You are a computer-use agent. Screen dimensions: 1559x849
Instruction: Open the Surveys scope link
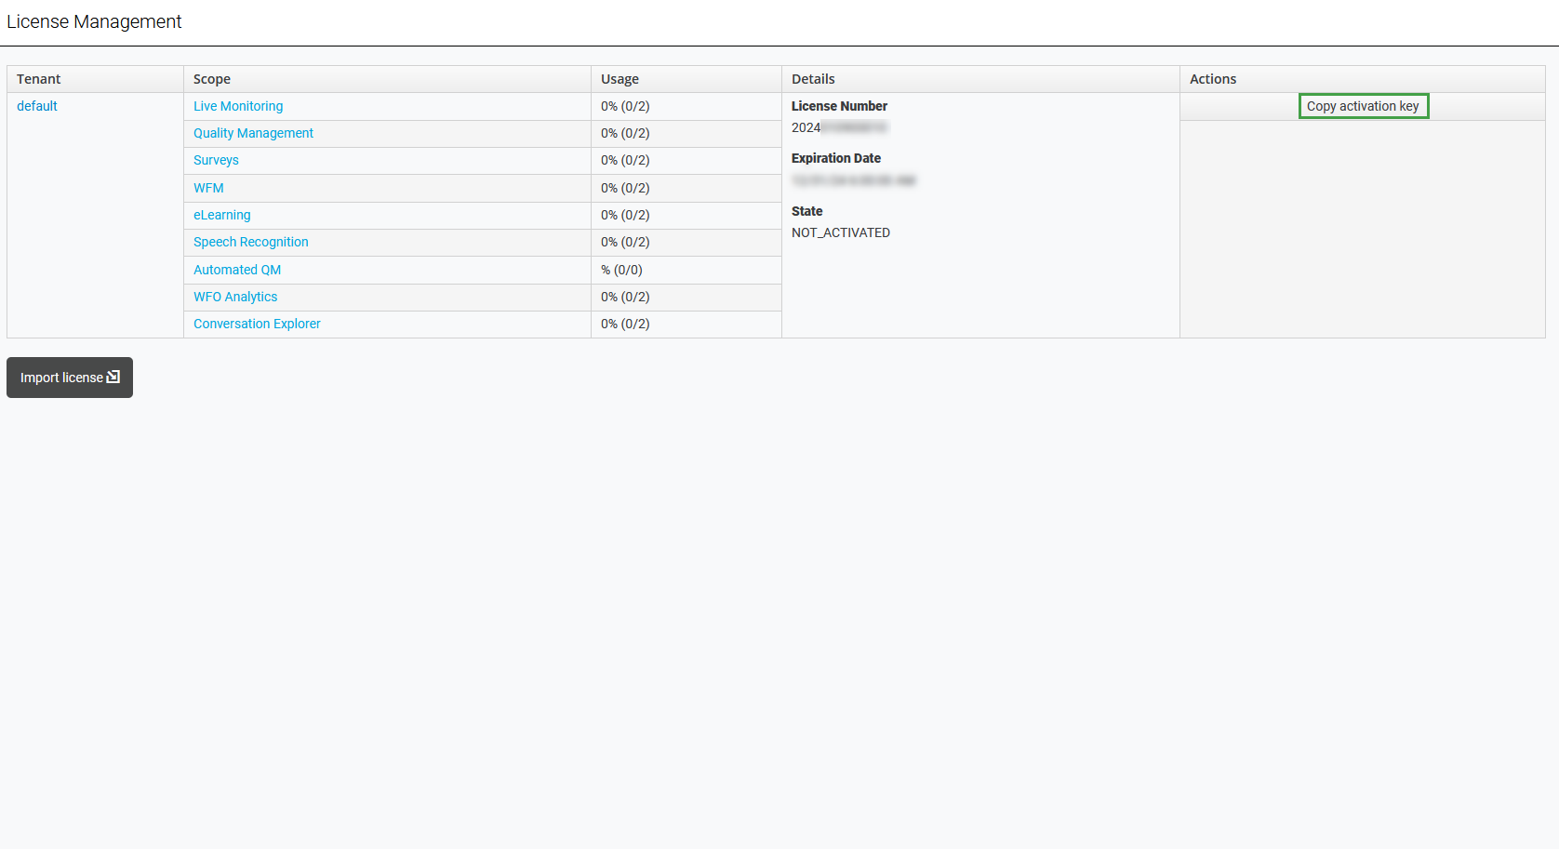tap(216, 160)
